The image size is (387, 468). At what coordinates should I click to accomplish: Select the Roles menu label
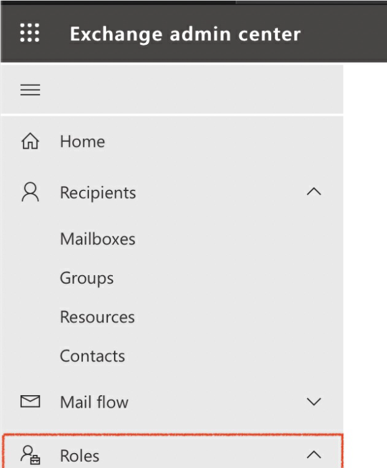tap(80, 456)
